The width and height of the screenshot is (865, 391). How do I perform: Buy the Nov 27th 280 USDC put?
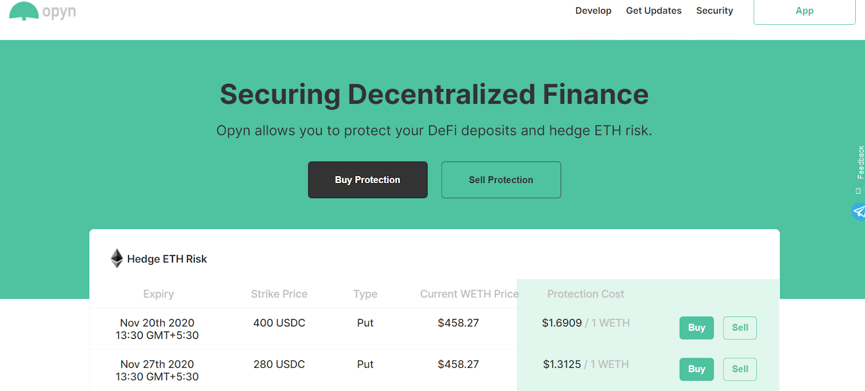click(696, 369)
